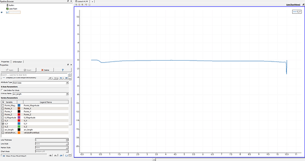Click second Display section toolbar icon
This screenshot has height=161, width=305.
56,78
